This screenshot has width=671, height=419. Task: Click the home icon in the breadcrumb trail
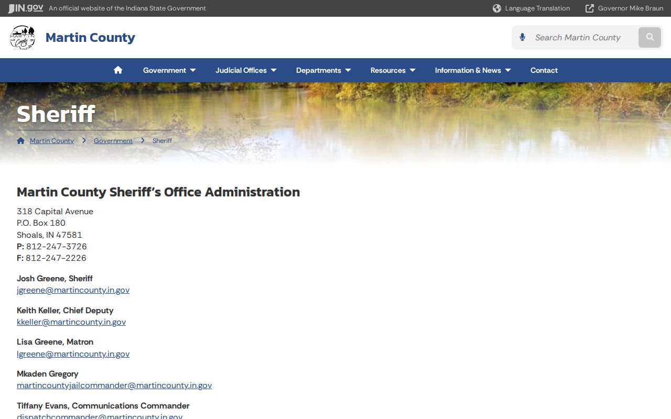click(x=21, y=140)
